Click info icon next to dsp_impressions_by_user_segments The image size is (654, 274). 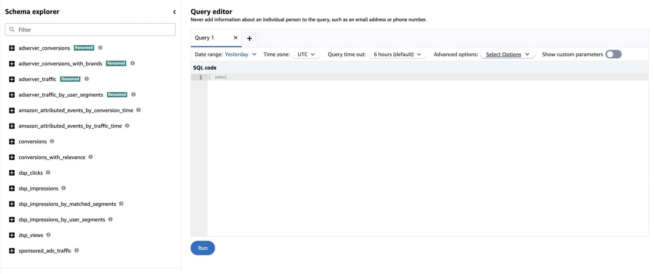[x=110, y=219]
